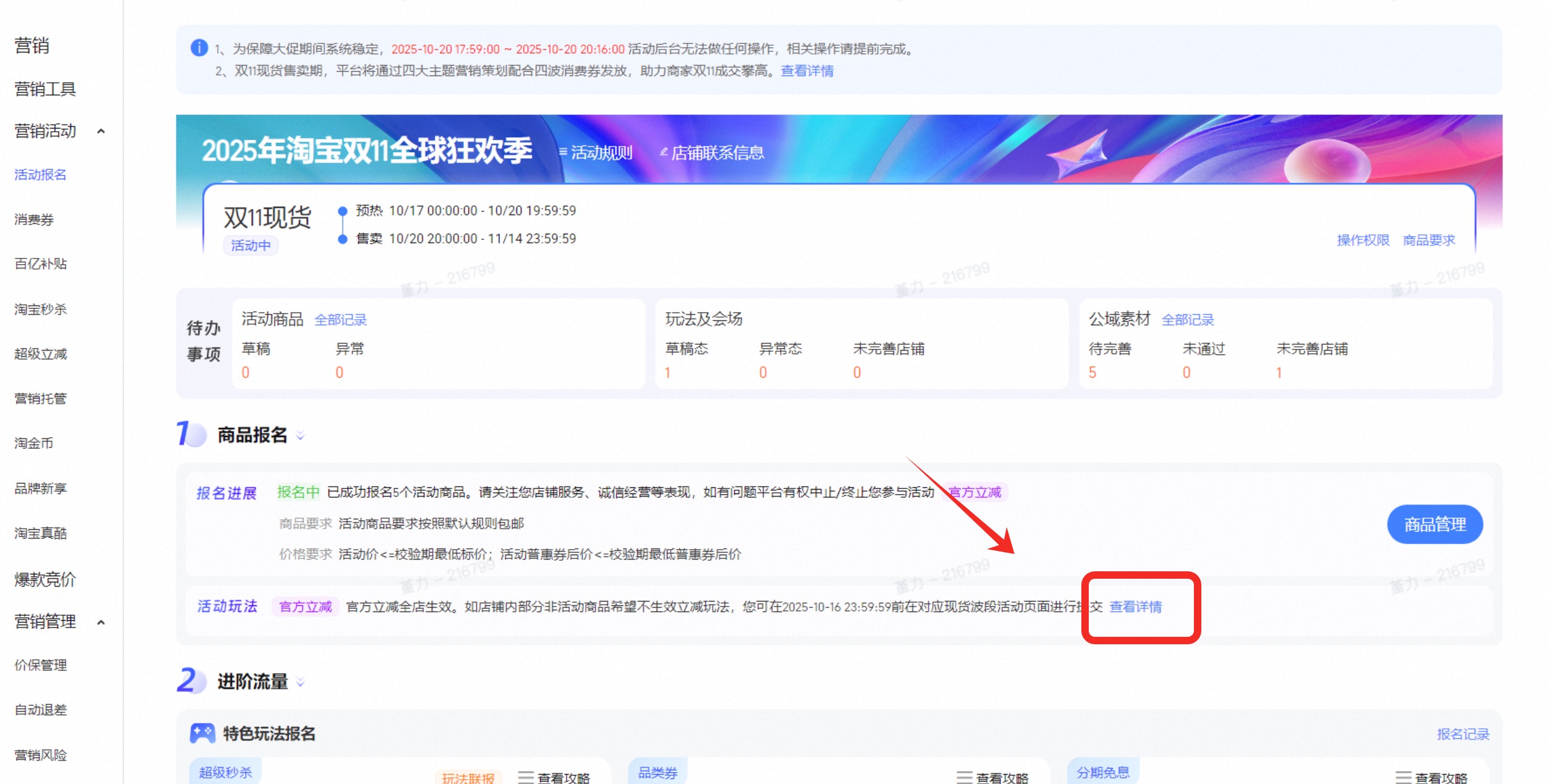Open 全部记录 link beside 活动商品
The image size is (1549, 784).
[x=340, y=320]
